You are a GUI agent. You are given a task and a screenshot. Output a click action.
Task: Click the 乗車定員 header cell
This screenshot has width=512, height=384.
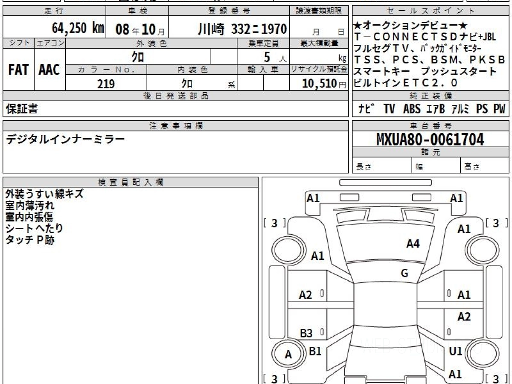click(x=263, y=43)
